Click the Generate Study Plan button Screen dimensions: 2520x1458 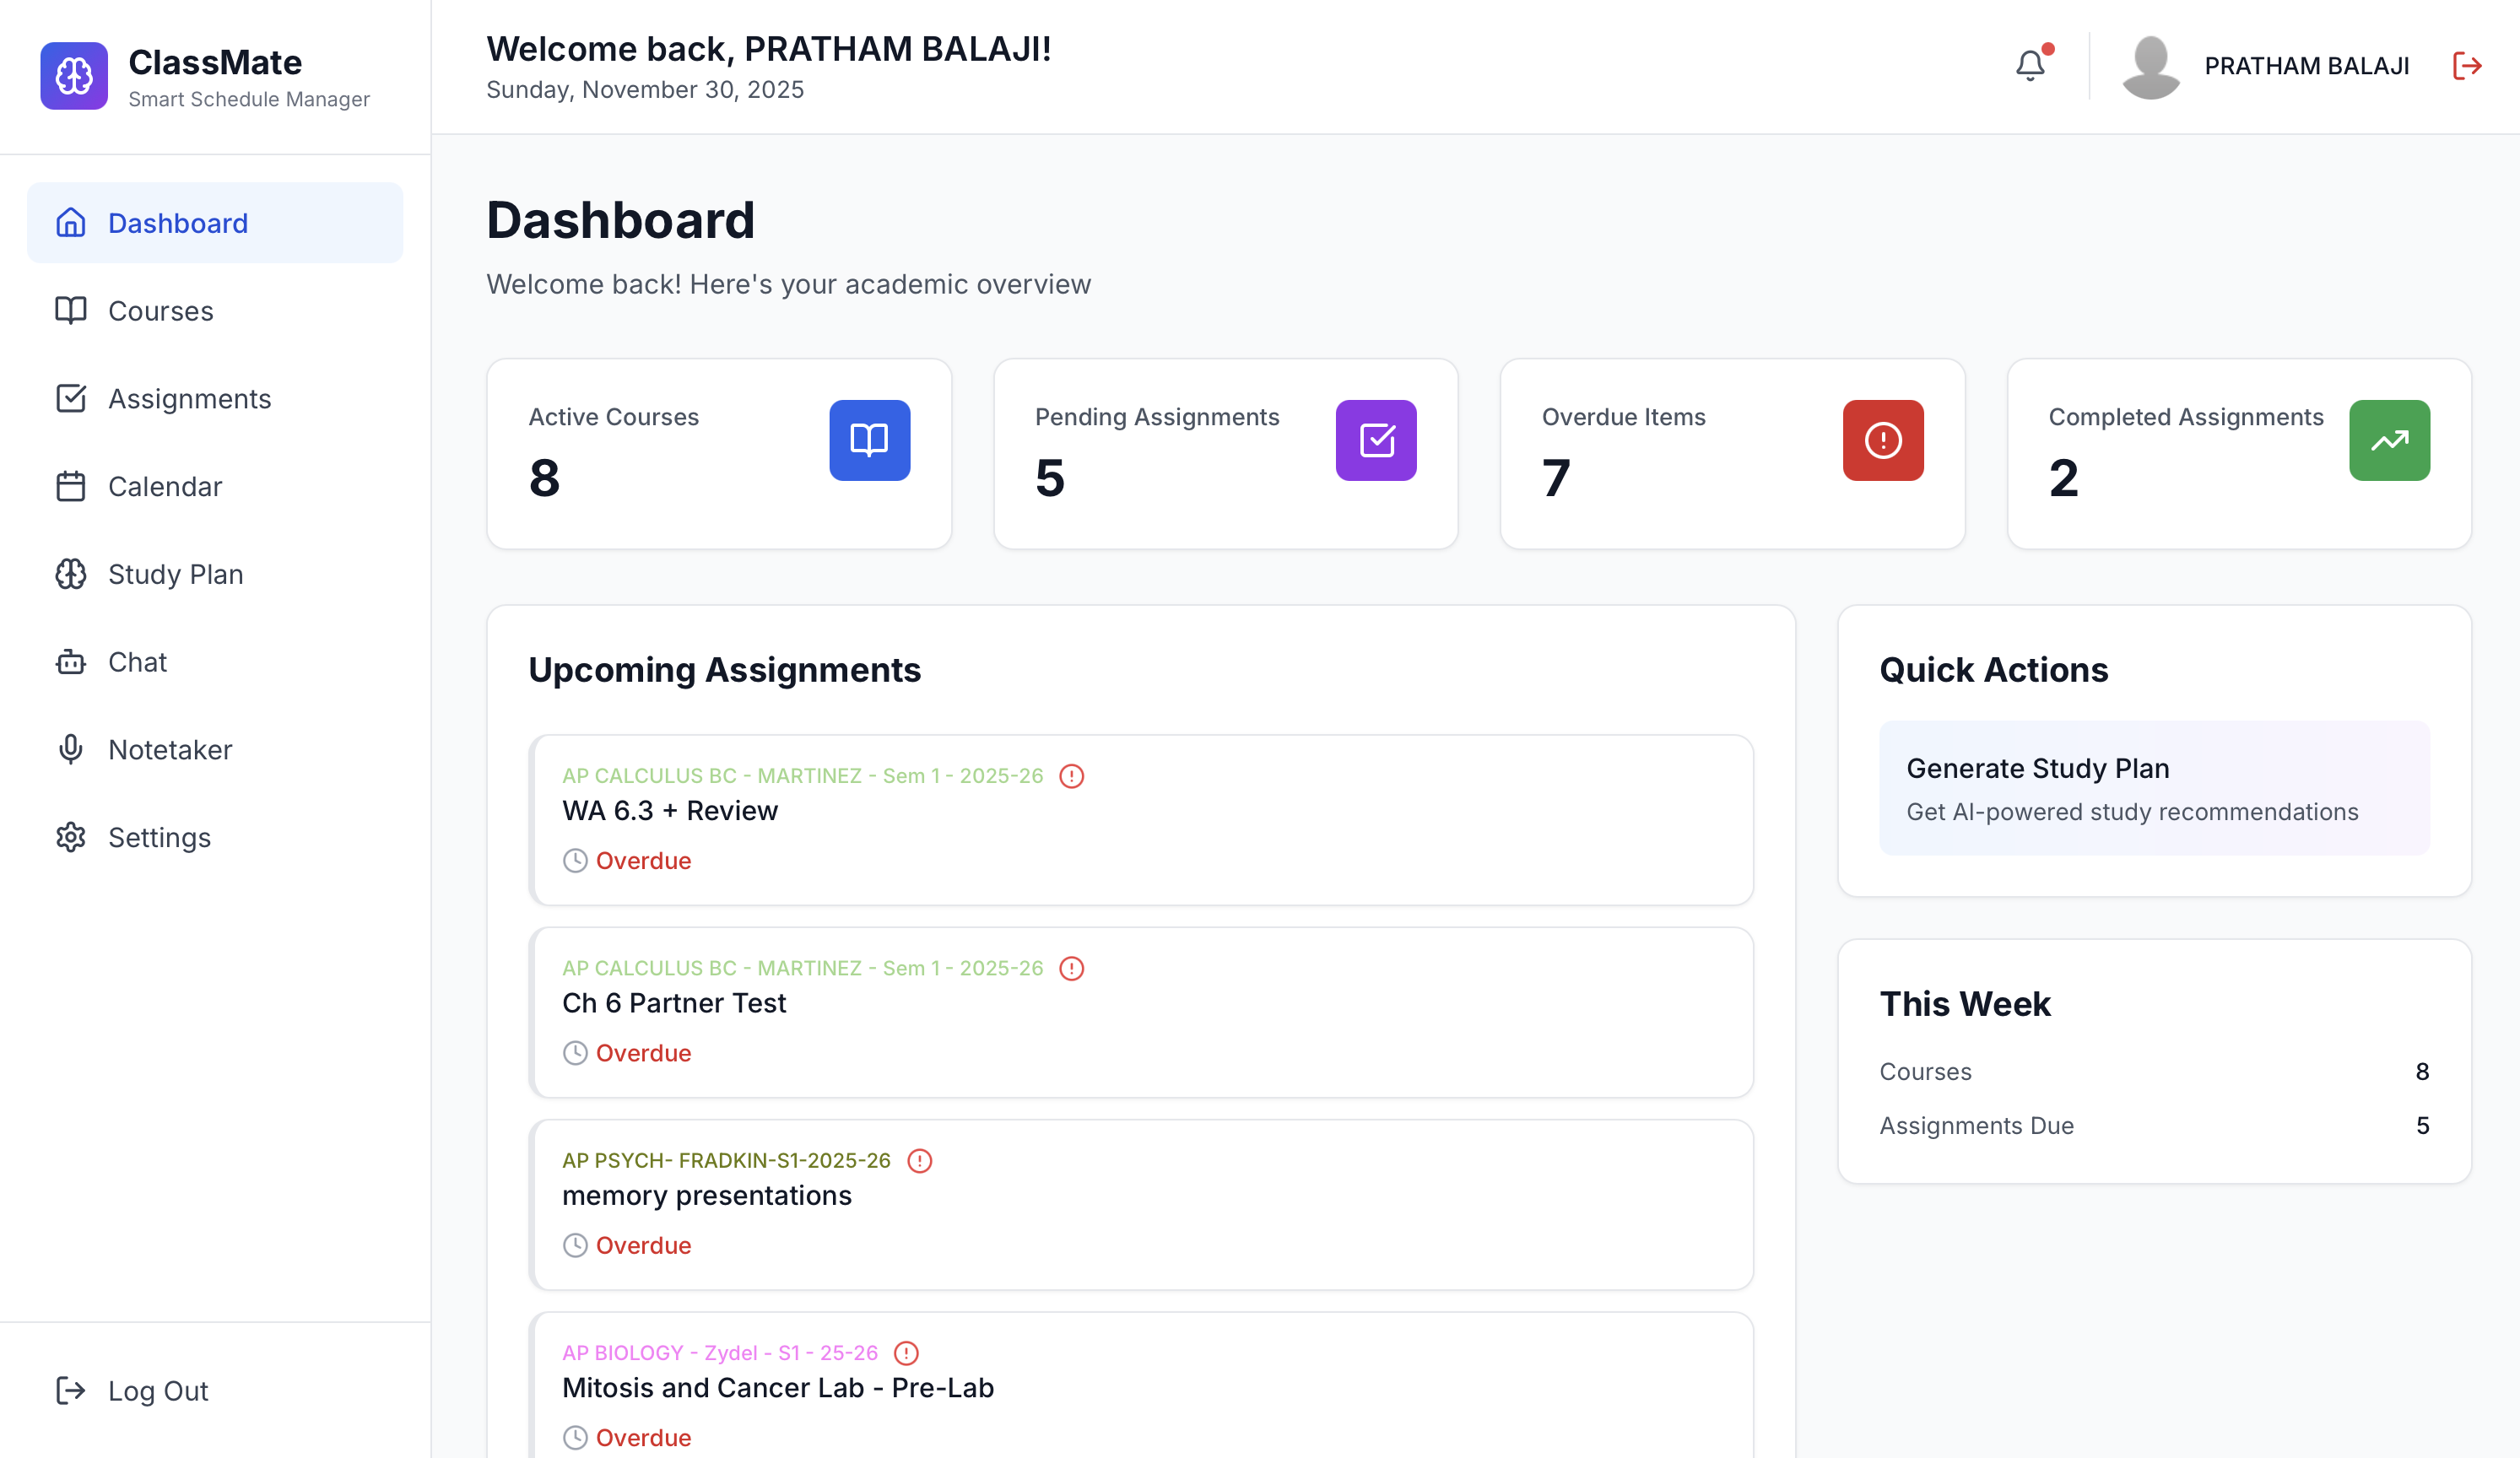(2153, 788)
